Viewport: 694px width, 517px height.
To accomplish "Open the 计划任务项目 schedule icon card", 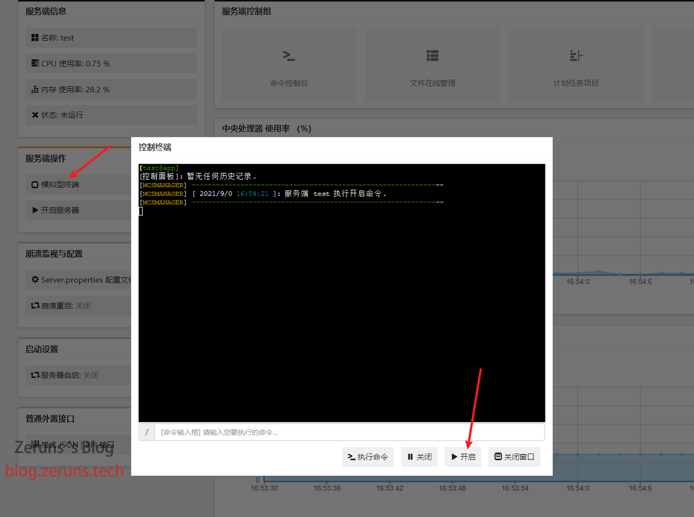I will 575,66.
